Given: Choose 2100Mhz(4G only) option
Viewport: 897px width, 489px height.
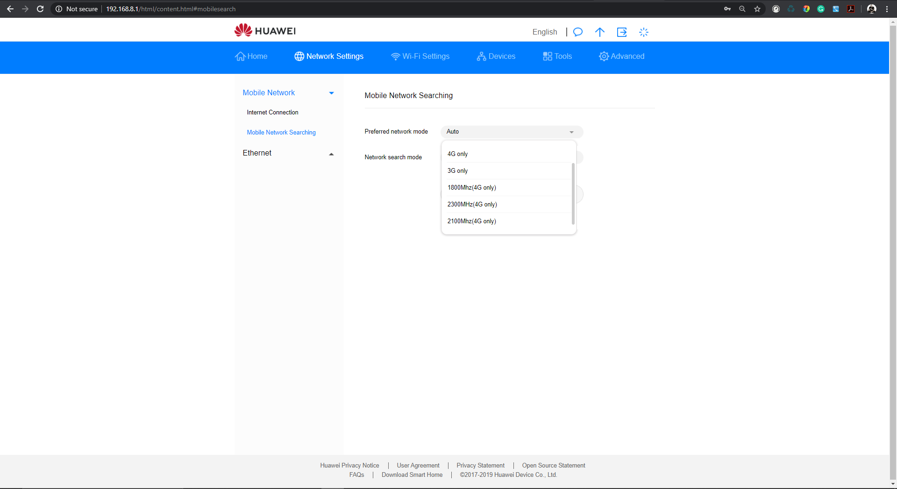Looking at the screenshot, I should (x=509, y=221).
